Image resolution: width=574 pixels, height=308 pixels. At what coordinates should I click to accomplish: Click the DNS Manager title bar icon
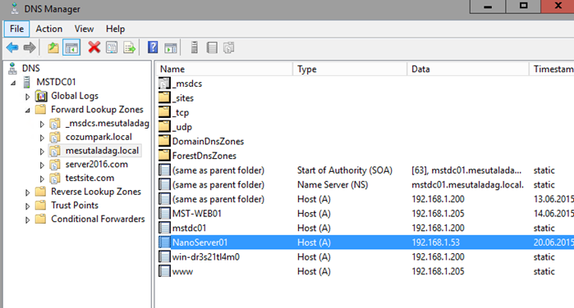pyautogui.click(x=14, y=8)
